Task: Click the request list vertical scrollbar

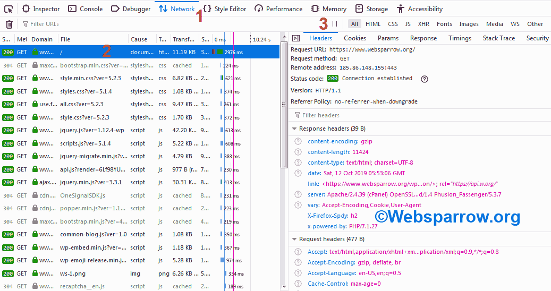Action: [283, 106]
